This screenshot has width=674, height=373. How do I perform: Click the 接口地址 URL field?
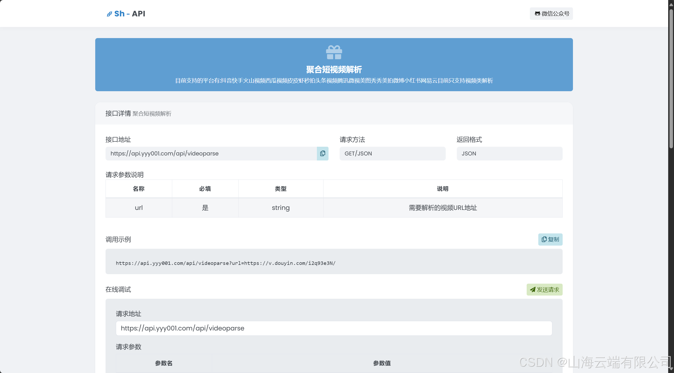tap(211, 153)
